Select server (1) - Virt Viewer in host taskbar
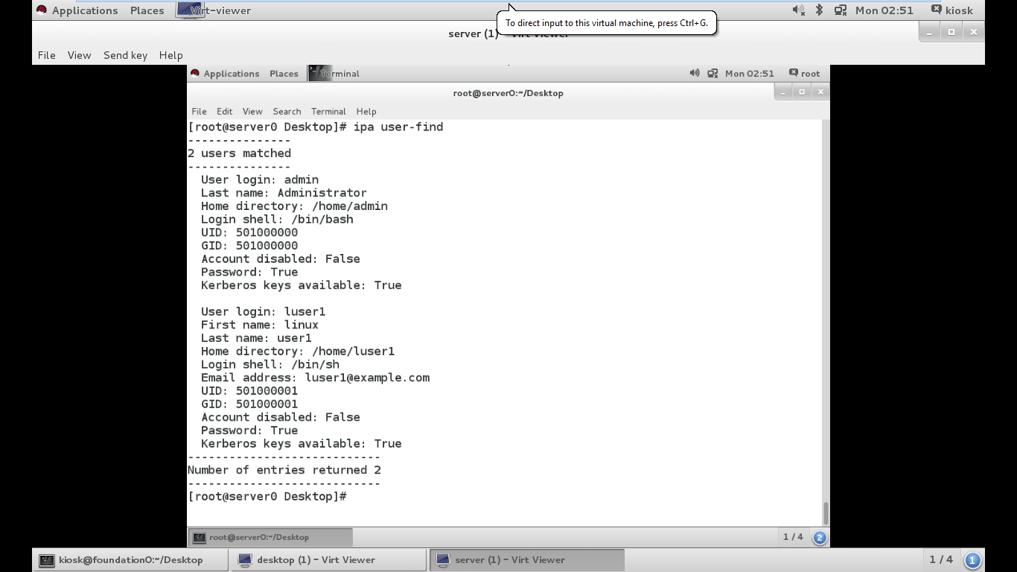 (x=527, y=560)
